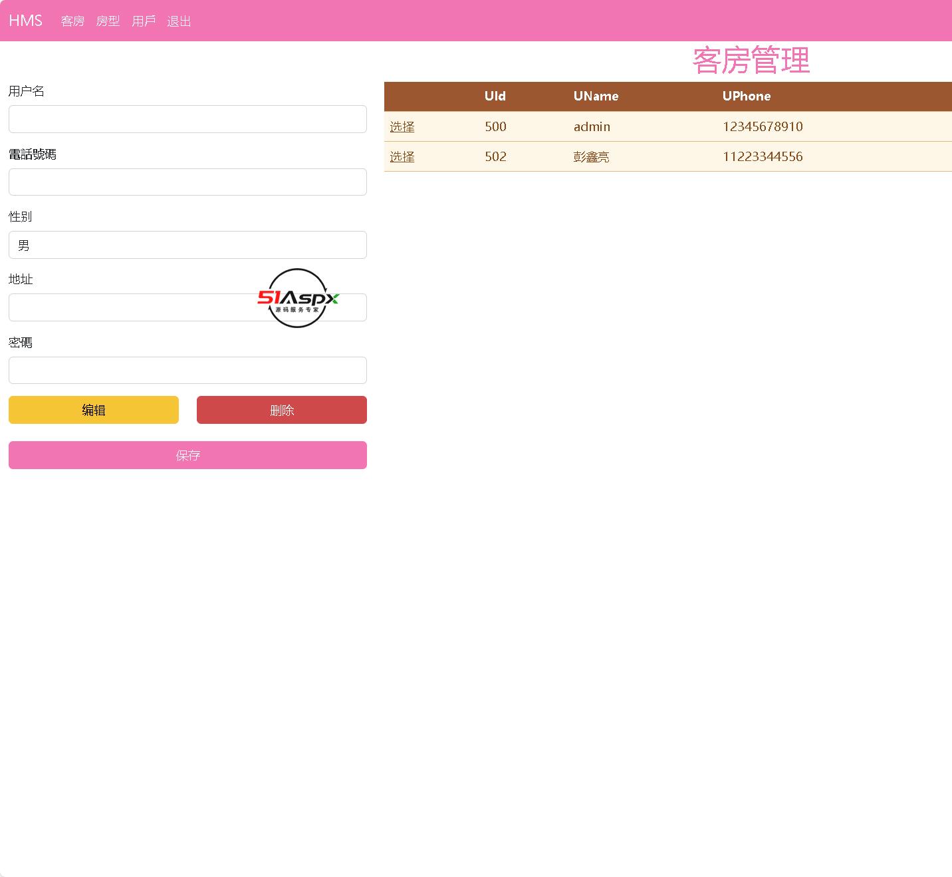Click the phone number 12345678910
Image resolution: width=952 pixels, height=877 pixels.
pyautogui.click(x=763, y=126)
